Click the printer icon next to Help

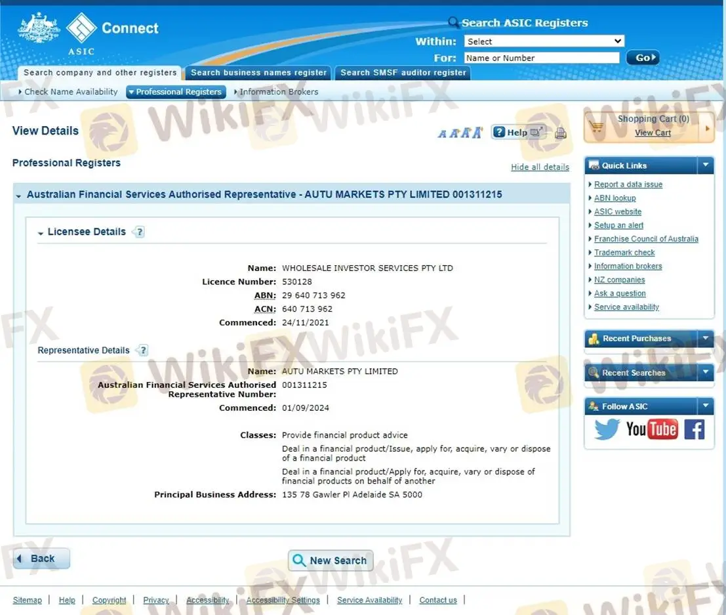pyautogui.click(x=560, y=133)
